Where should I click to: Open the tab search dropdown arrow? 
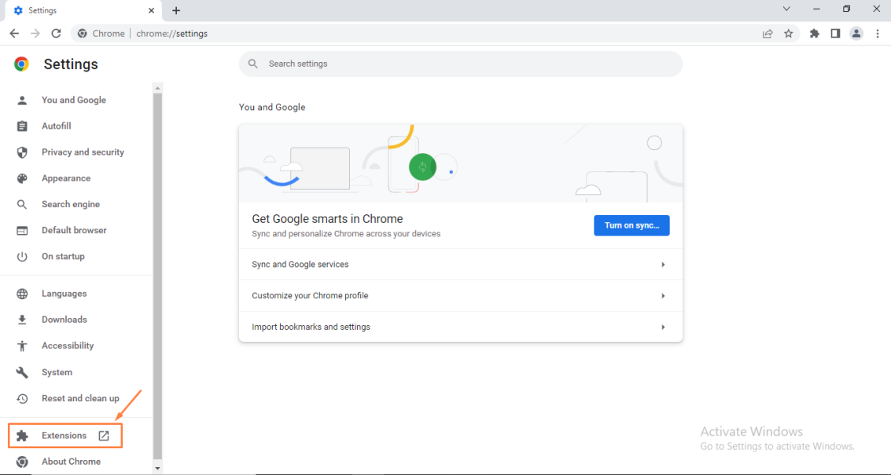click(x=786, y=9)
